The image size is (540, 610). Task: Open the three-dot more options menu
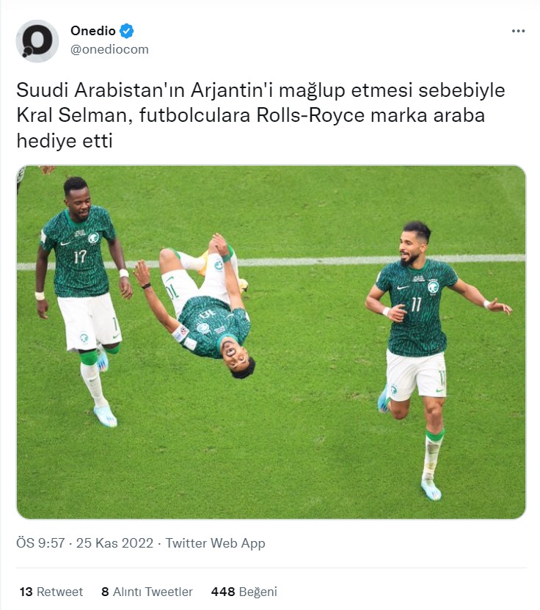(518, 31)
